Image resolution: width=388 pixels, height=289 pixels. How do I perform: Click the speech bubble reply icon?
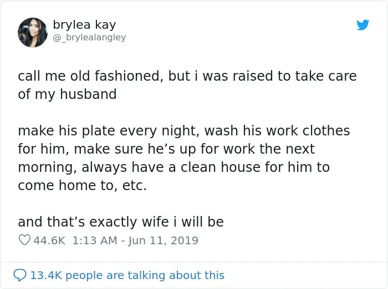(x=20, y=275)
